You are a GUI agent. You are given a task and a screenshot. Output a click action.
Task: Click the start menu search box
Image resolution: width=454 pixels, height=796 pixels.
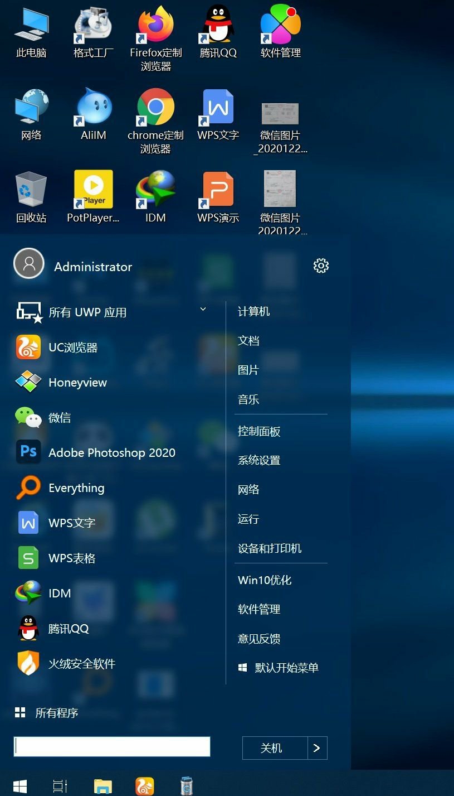click(112, 746)
